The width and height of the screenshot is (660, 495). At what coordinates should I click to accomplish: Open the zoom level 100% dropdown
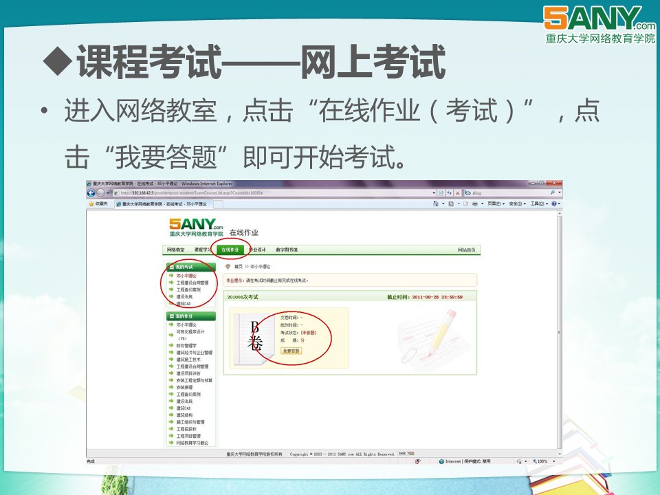(x=544, y=461)
